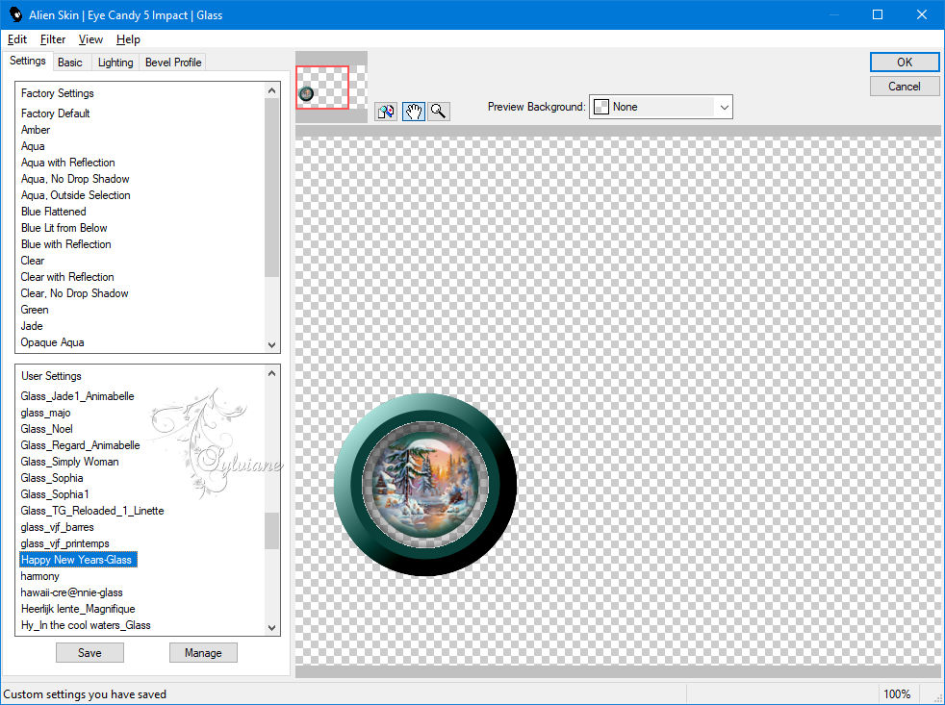Select Aqua with Reflection preset
Screen dimensions: 945x705
[x=67, y=163]
